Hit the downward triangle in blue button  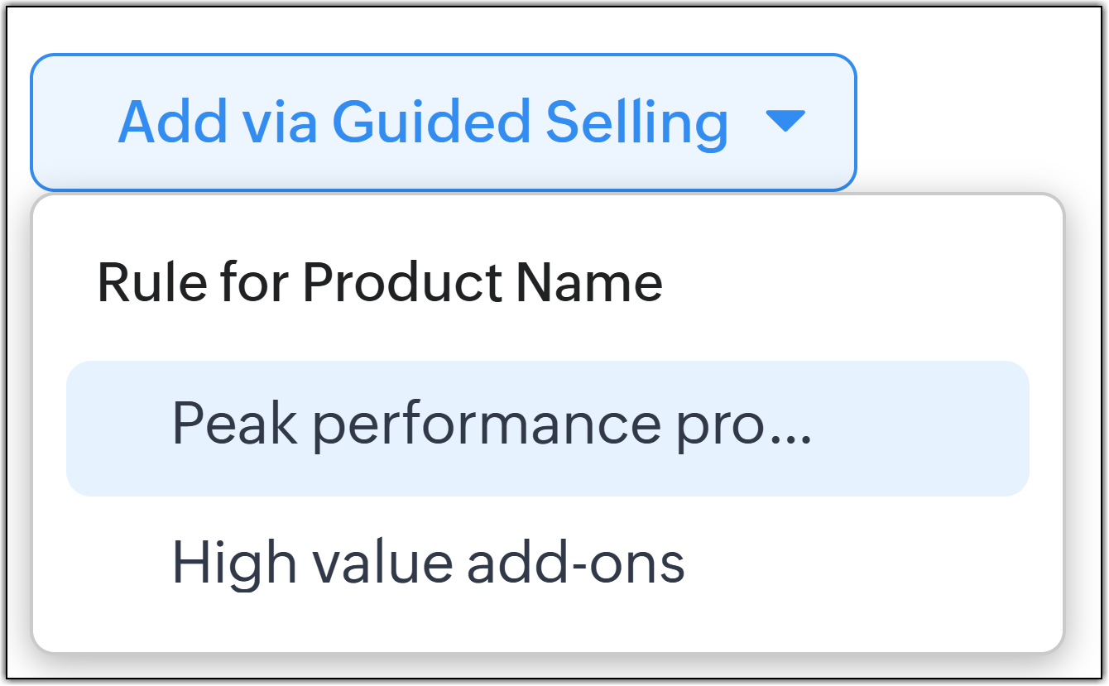(x=785, y=122)
